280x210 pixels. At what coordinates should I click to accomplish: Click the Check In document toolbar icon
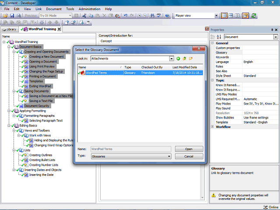(67, 22)
